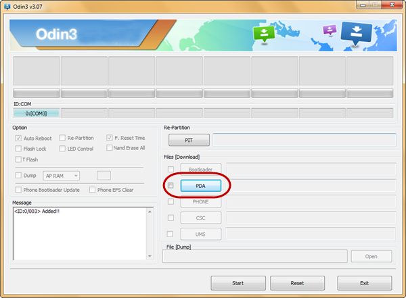Click the Odin3 title bar icon
Viewport: 406px width, 298px height.
tap(7, 6)
